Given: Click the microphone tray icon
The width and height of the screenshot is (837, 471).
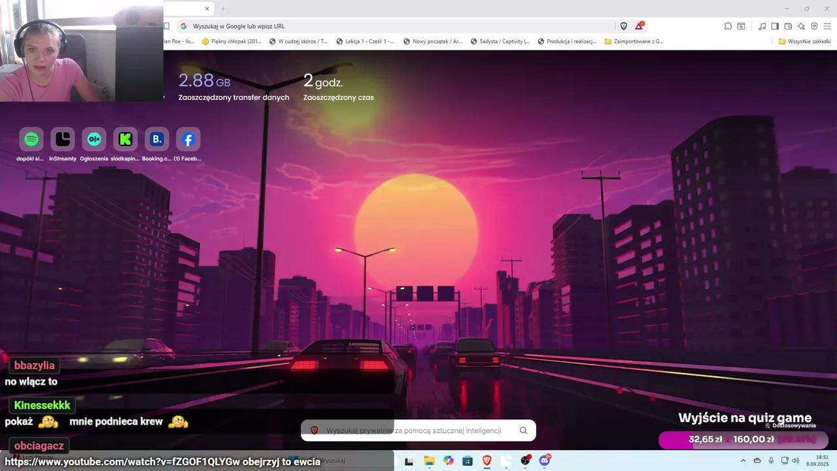Looking at the screenshot, I should 771,461.
